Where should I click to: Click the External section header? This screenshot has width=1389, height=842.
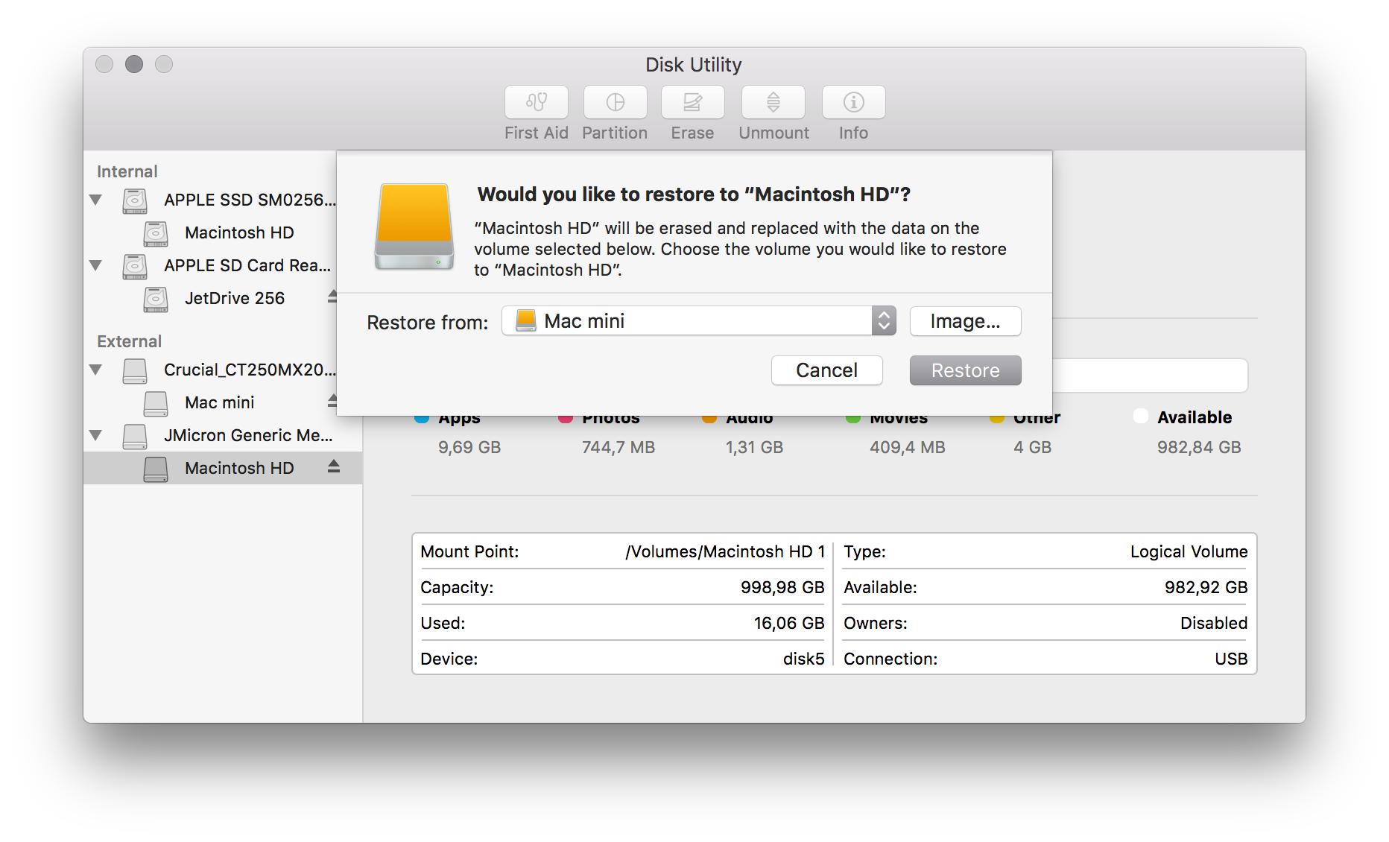(x=129, y=342)
